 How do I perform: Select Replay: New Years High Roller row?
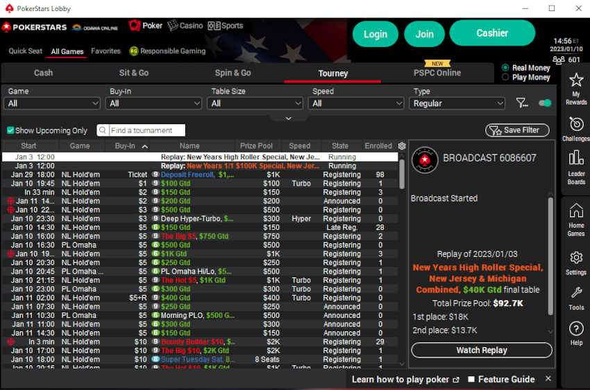pyautogui.click(x=200, y=157)
